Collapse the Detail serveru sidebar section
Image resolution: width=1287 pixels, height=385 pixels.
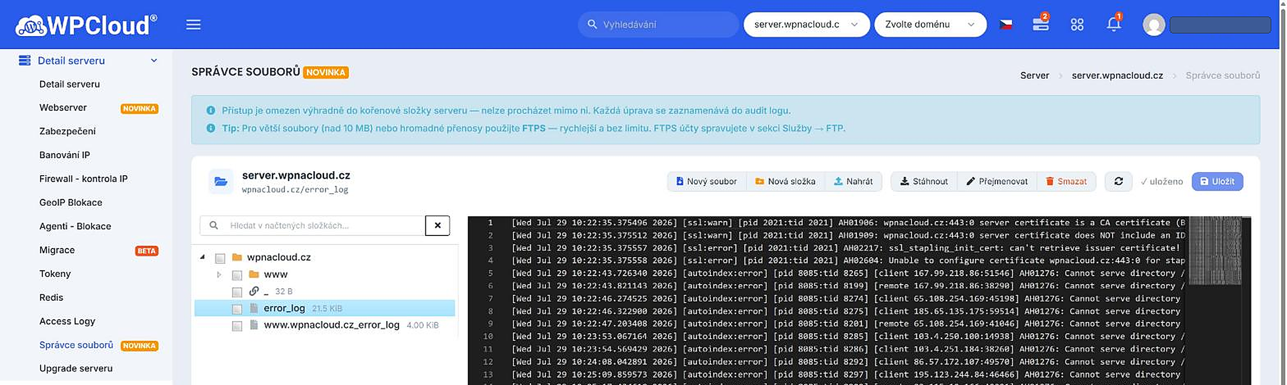154,60
